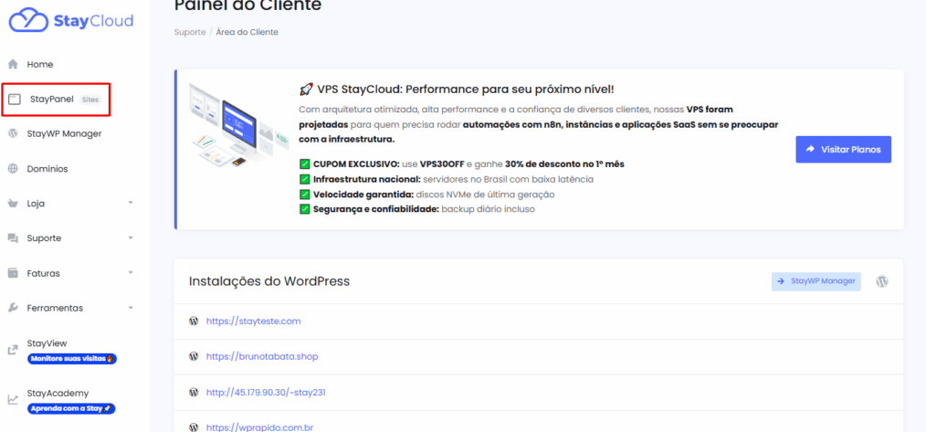Click the Ferramentas wrench icon
The height and width of the screenshot is (432, 926).
(x=13, y=308)
